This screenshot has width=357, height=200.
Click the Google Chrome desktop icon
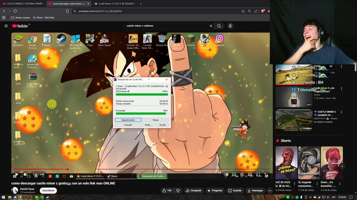(x=33, y=42)
